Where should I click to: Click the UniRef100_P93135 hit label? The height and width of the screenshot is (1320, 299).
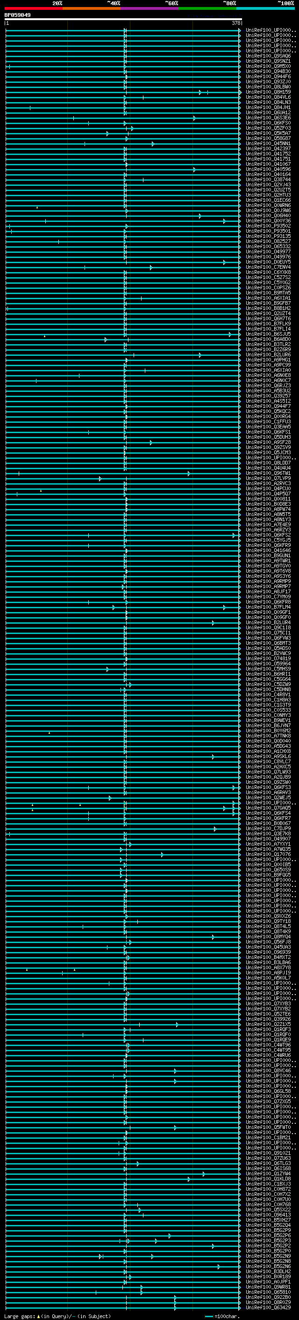coord(268,236)
